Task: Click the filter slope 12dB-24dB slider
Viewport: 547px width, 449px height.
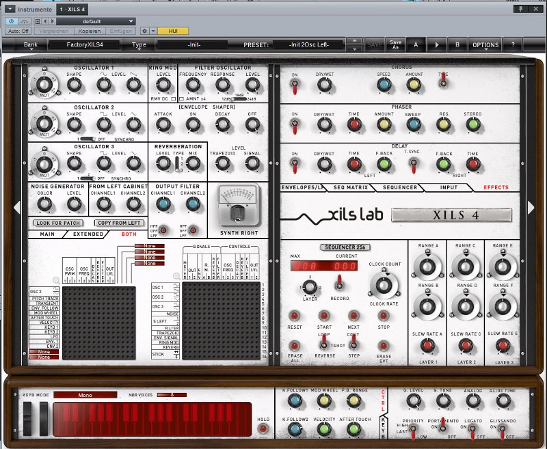Action: point(239,99)
